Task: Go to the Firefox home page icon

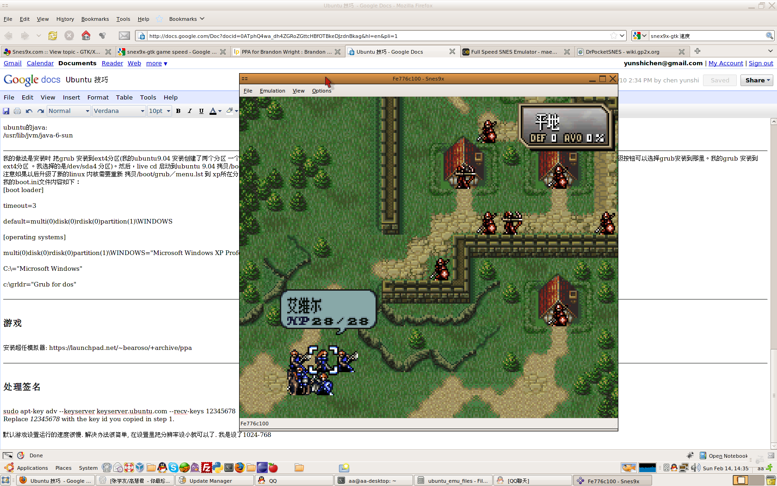Action: pos(86,36)
